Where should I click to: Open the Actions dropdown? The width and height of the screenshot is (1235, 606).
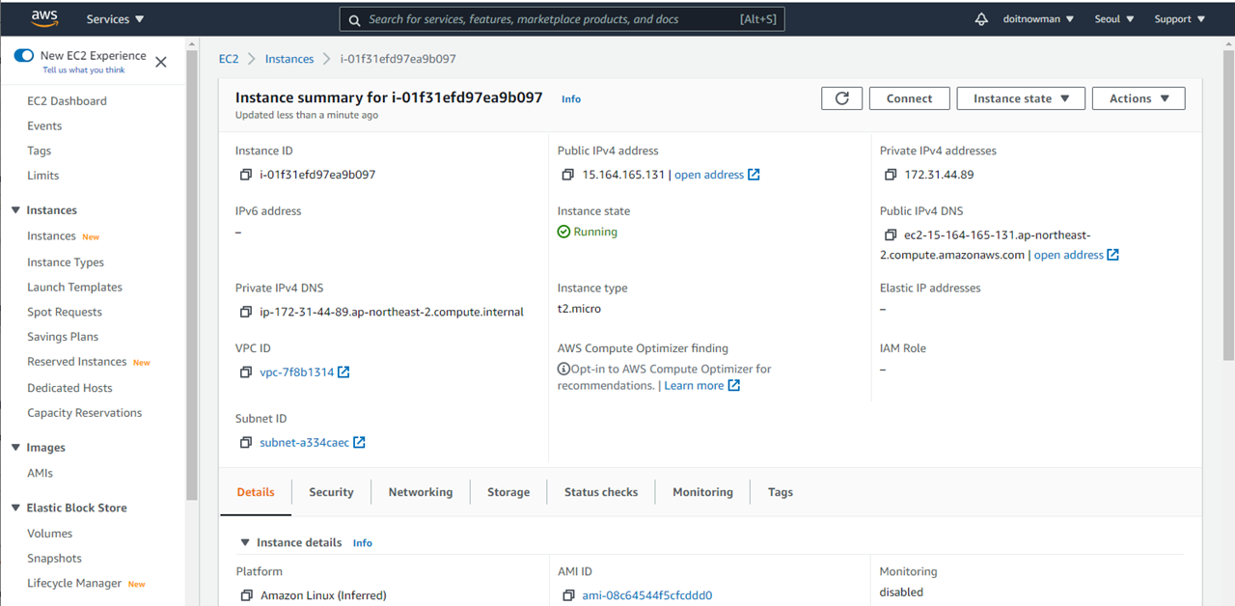pyautogui.click(x=1139, y=98)
